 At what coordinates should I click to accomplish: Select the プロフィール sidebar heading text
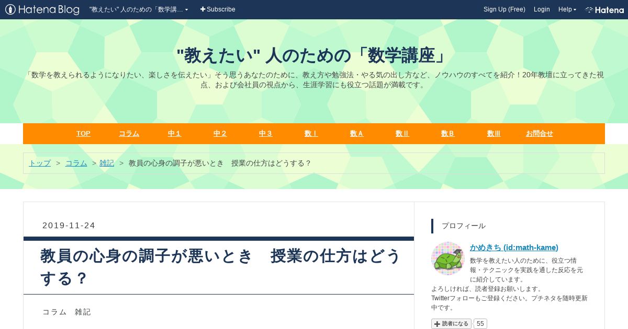click(x=464, y=226)
